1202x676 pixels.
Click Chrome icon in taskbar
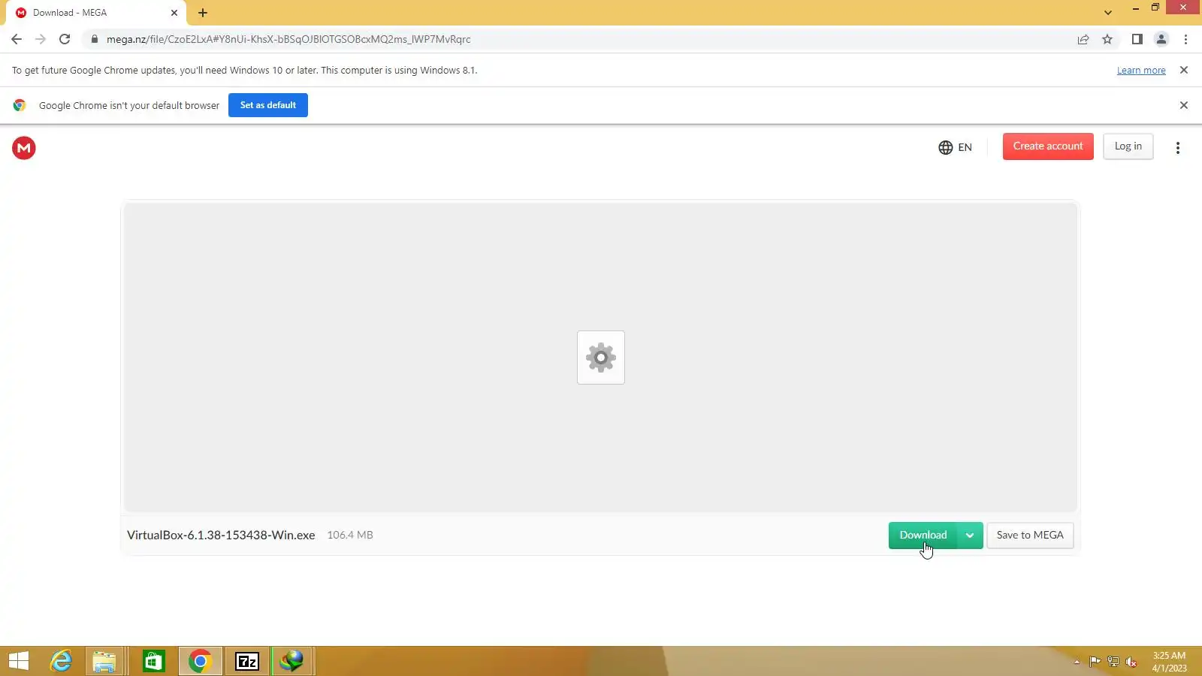[200, 661]
